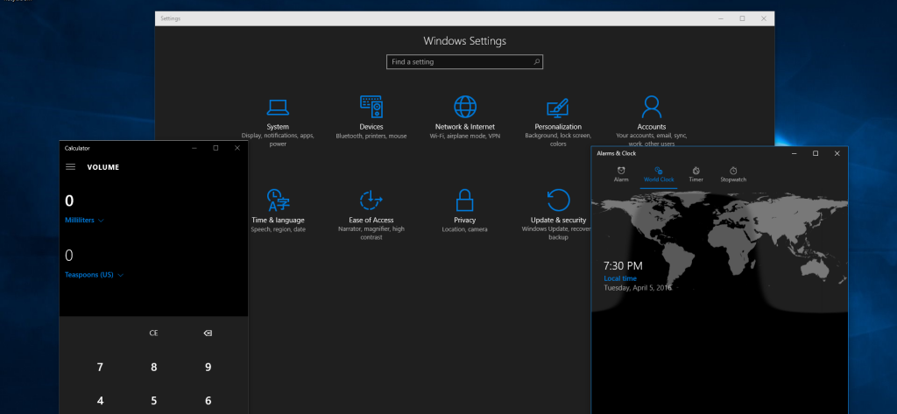Minimize the Calculator window
The image size is (897, 414).
[194, 148]
